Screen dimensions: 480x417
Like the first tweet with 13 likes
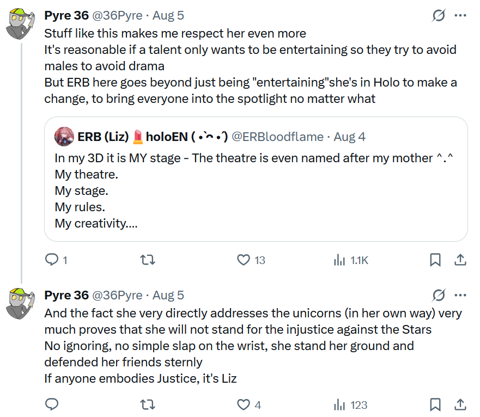point(244,260)
